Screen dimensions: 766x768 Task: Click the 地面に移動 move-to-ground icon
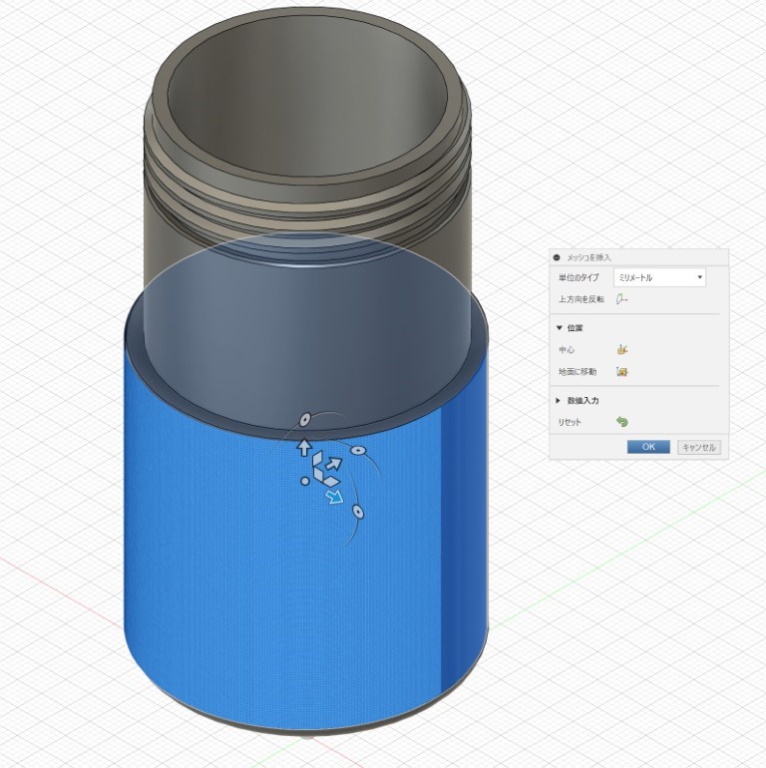[x=621, y=372]
